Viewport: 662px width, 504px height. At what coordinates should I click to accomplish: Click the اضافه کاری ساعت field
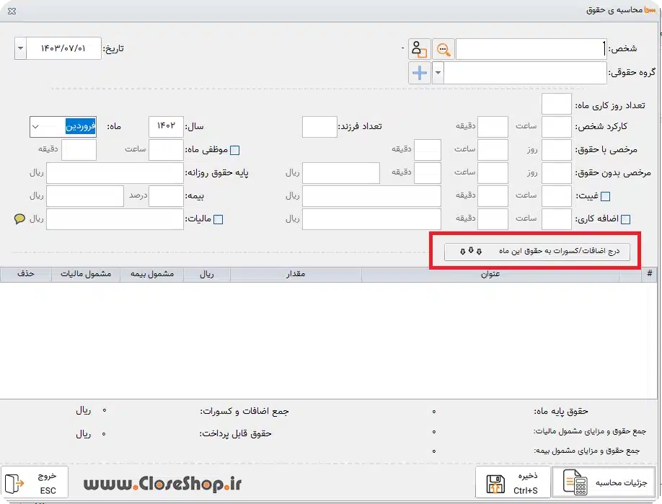(557, 219)
